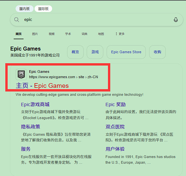Click the Epic Games heading title
This screenshot has height=176, width=186.
point(26,49)
